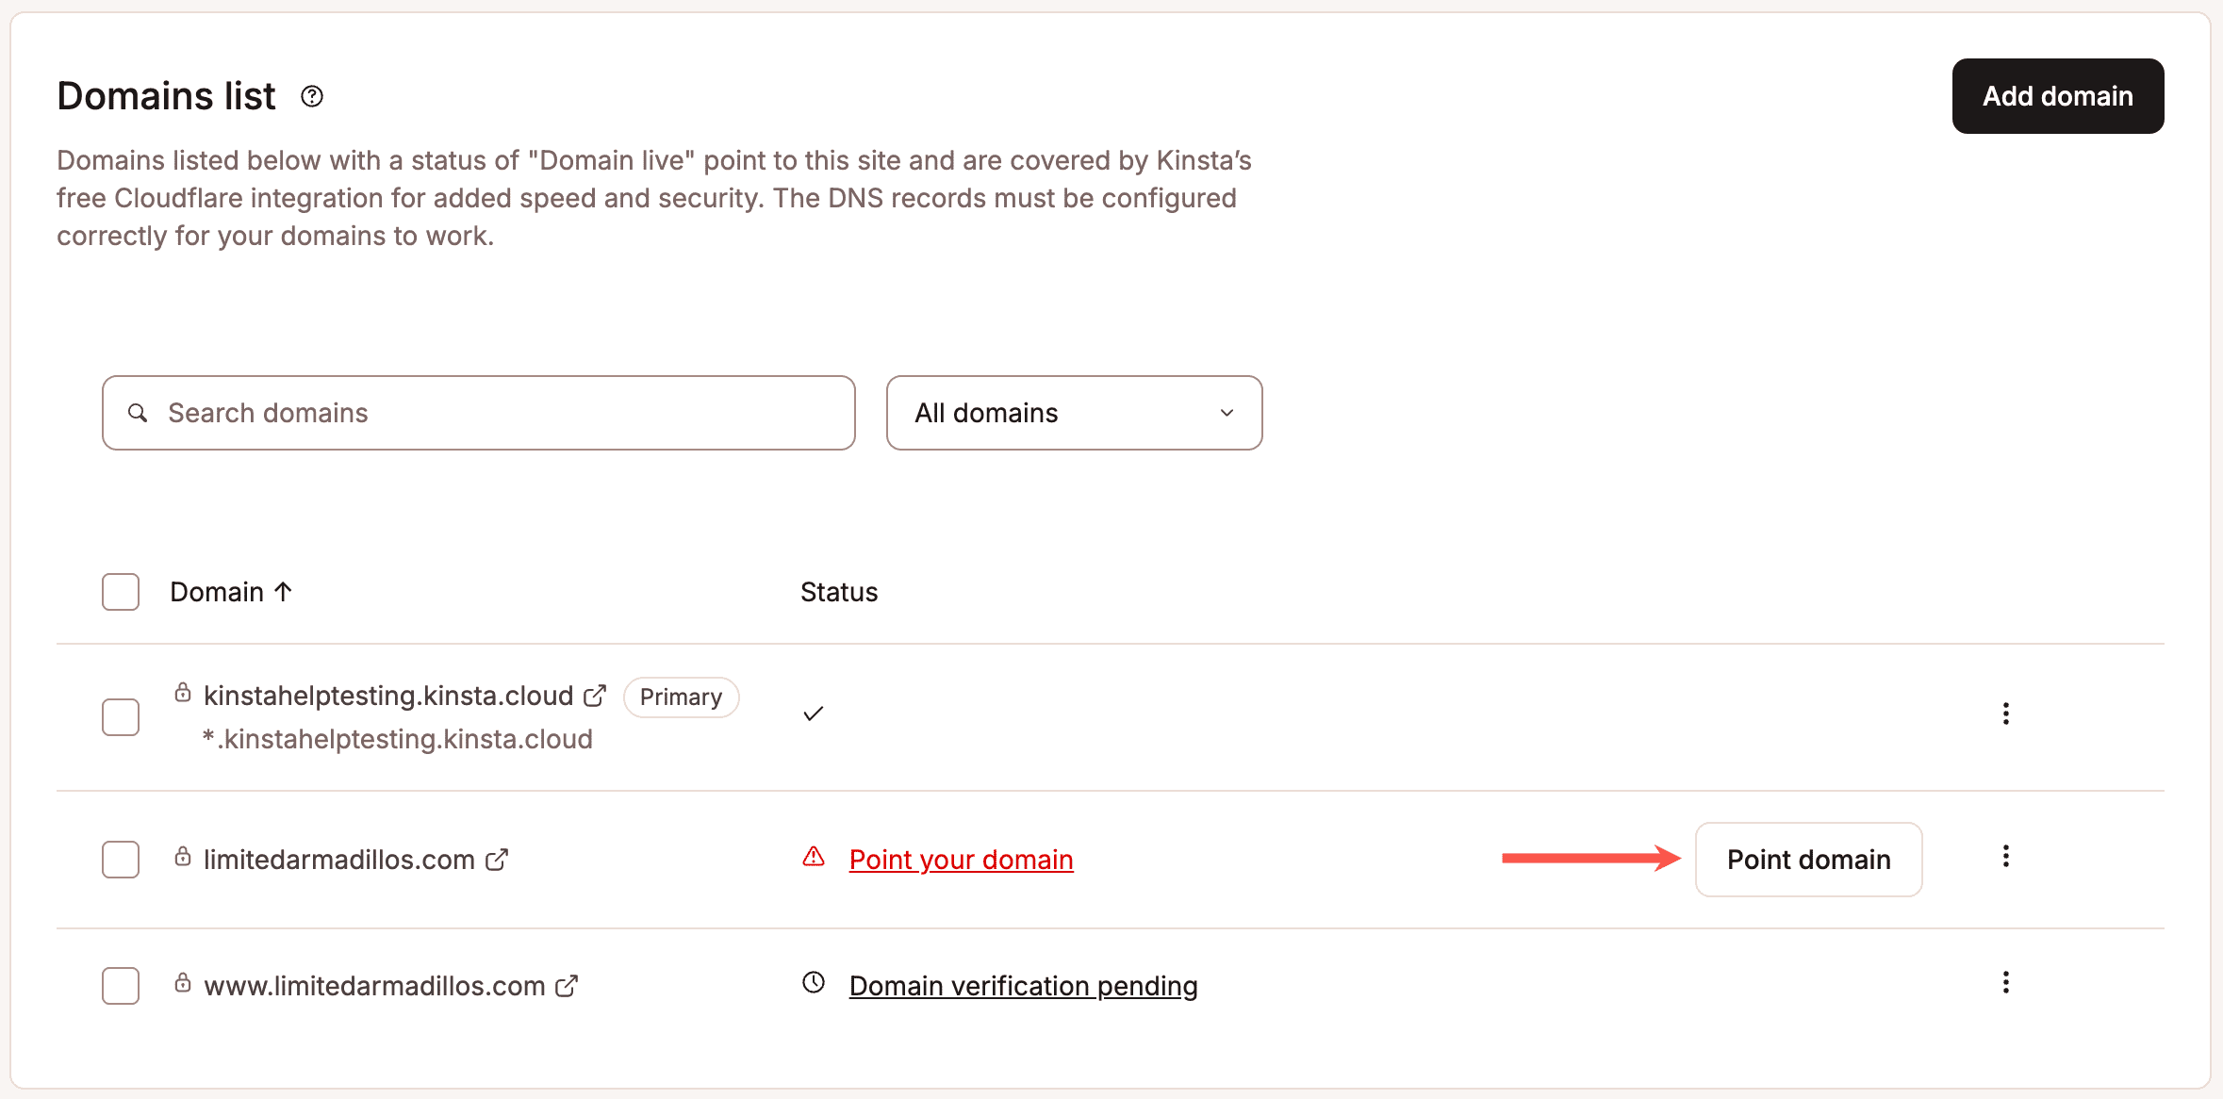Check the www.limitedarmadillos.com row checkbox

[x=121, y=986]
